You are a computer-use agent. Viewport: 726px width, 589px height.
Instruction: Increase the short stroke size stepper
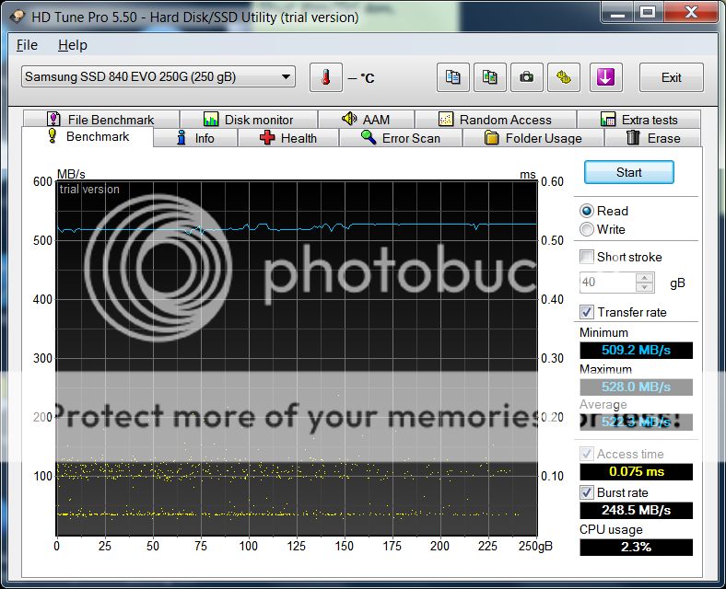645,277
